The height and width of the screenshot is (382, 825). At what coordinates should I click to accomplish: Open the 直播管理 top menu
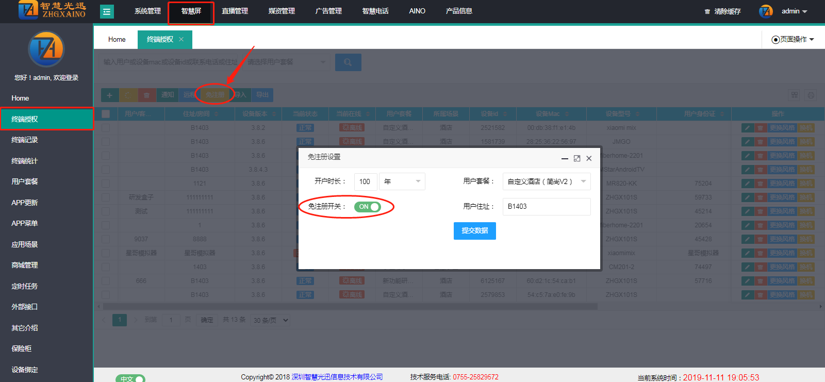(235, 11)
